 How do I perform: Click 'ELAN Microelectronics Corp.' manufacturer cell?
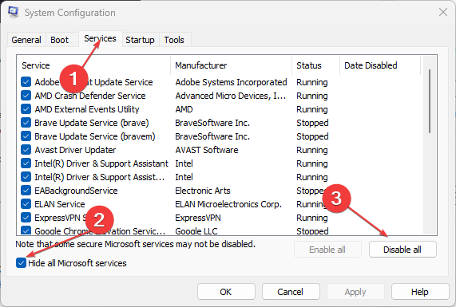tap(228, 204)
